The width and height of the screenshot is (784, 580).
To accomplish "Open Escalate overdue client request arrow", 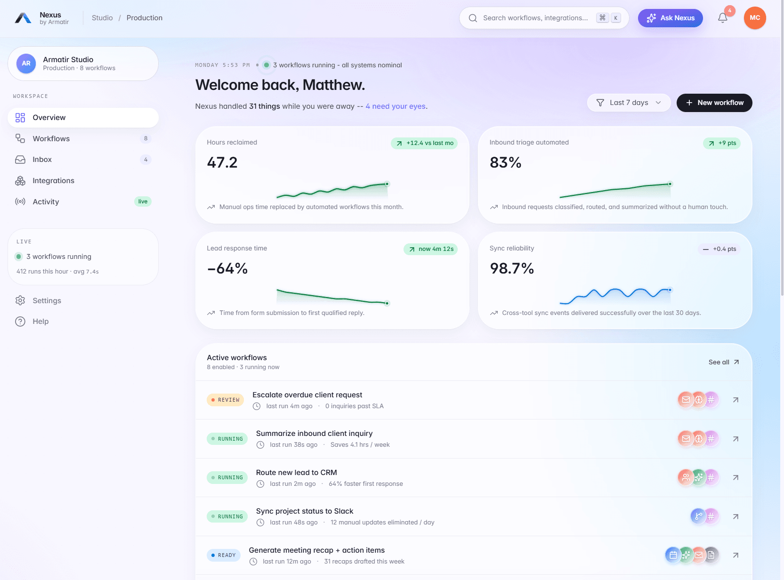I will (x=736, y=400).
